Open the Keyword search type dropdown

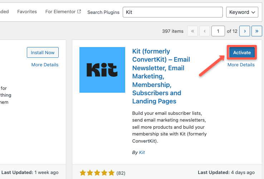(242, 12)
